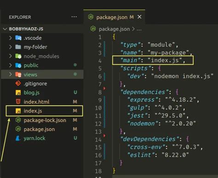The width and height of the screenshot is (218, 178).
Task: Click package.json in the breadcrumb path
Action: (115, 29)
